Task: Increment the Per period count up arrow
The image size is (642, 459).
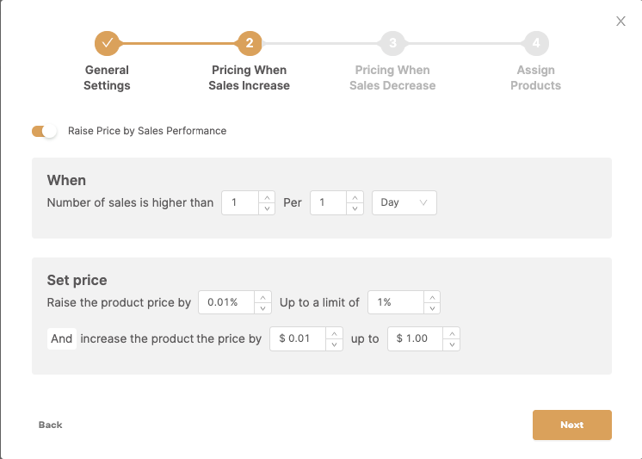Action: (355, 197)
